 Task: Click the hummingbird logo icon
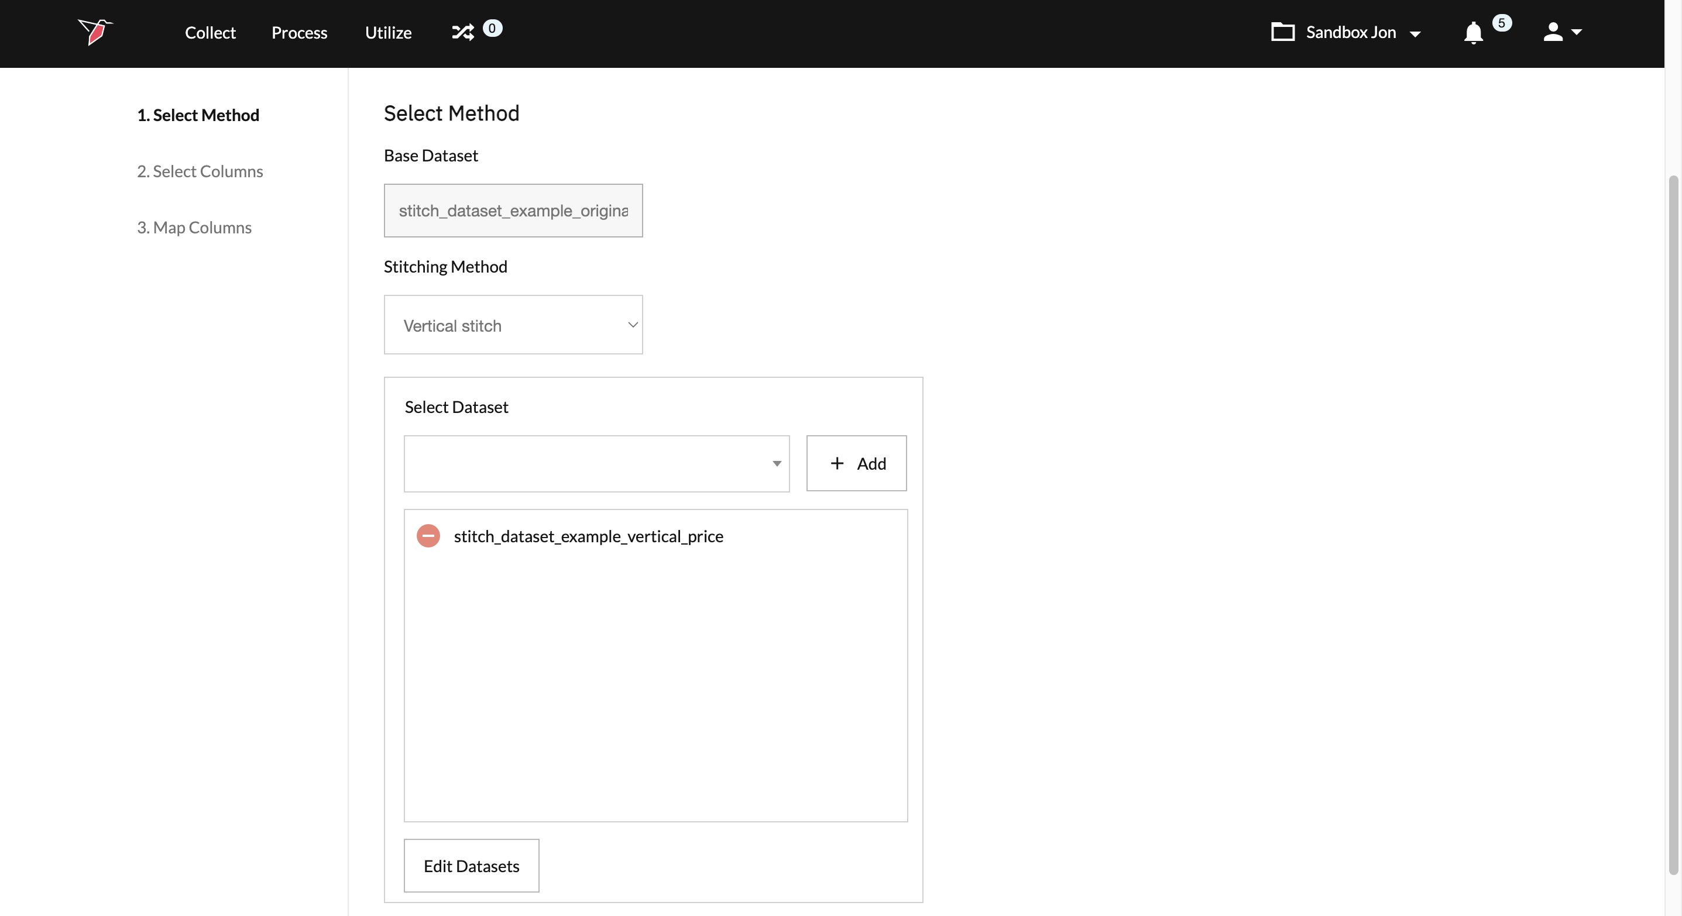[95, 32]
